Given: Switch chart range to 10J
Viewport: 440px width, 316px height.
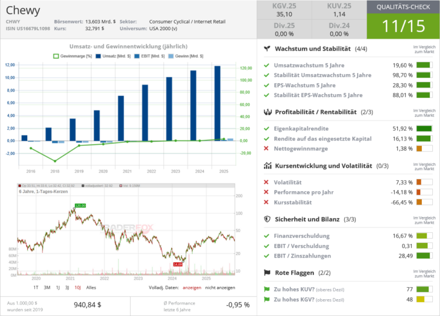Looking at the screenshot, I should point(77,288).
